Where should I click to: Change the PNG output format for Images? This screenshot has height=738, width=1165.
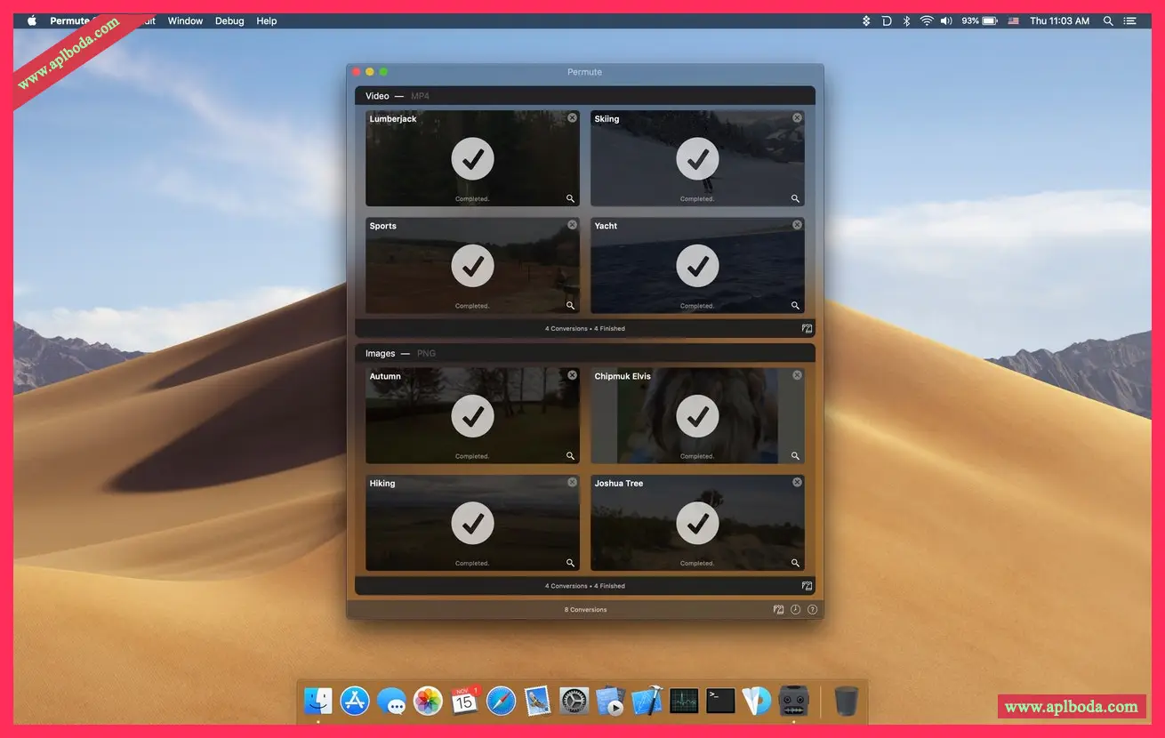(426, 352)
